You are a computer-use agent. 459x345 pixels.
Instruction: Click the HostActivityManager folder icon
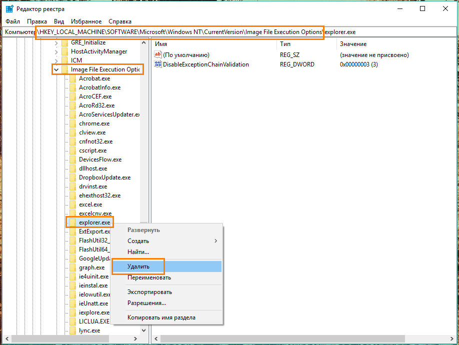point(65,52)
